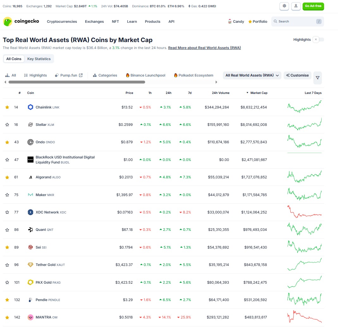Sort by Price column header

pyautogui.click(x=129, y=93)
